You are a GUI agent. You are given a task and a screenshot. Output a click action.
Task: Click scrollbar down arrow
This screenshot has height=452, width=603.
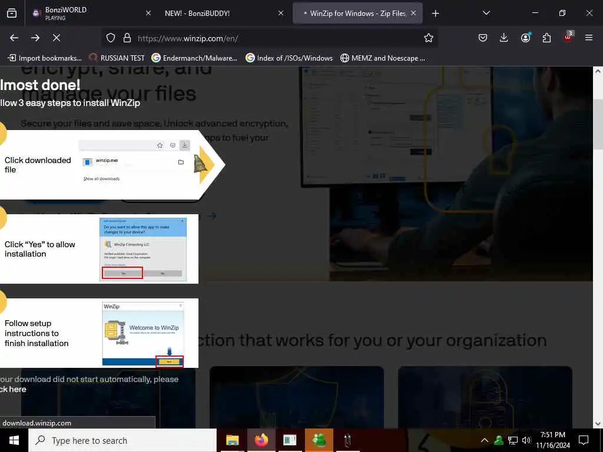[x=598, y=424]
